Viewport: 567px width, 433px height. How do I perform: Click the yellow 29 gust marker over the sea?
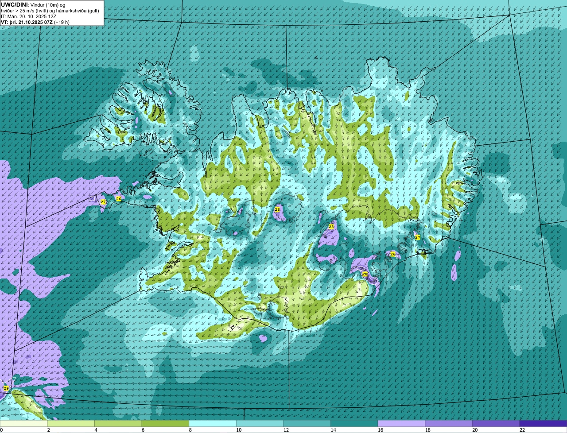tap(6, 388)
